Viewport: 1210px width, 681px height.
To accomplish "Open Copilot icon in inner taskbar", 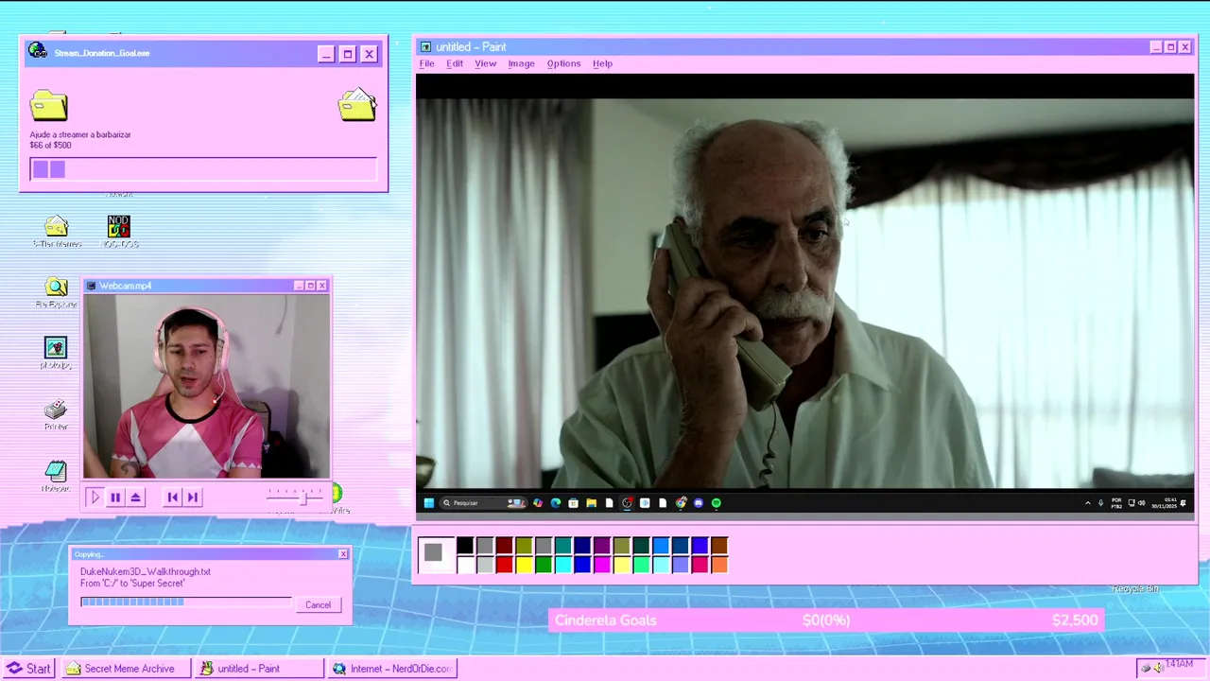I will click(538, 503).
